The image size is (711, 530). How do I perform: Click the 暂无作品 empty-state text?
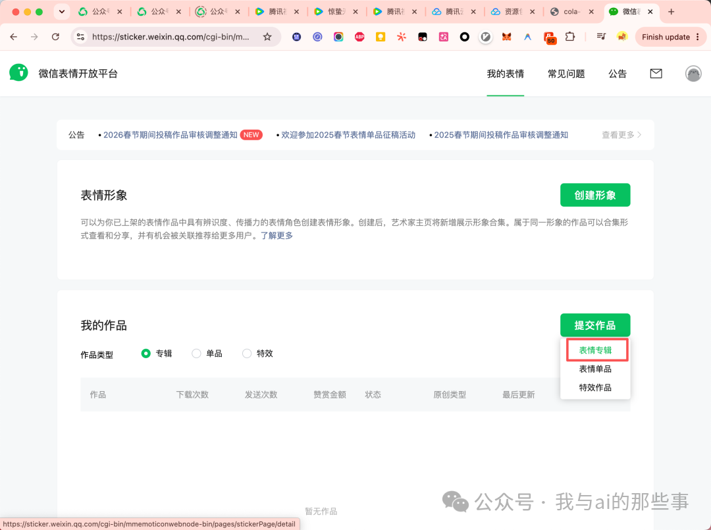coord(321,512)
